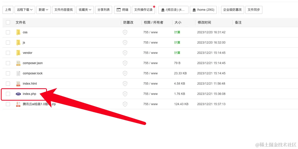Calculate size of vendor folder
The width and height of the screenshot is (298, 149).
click(177, 53)
